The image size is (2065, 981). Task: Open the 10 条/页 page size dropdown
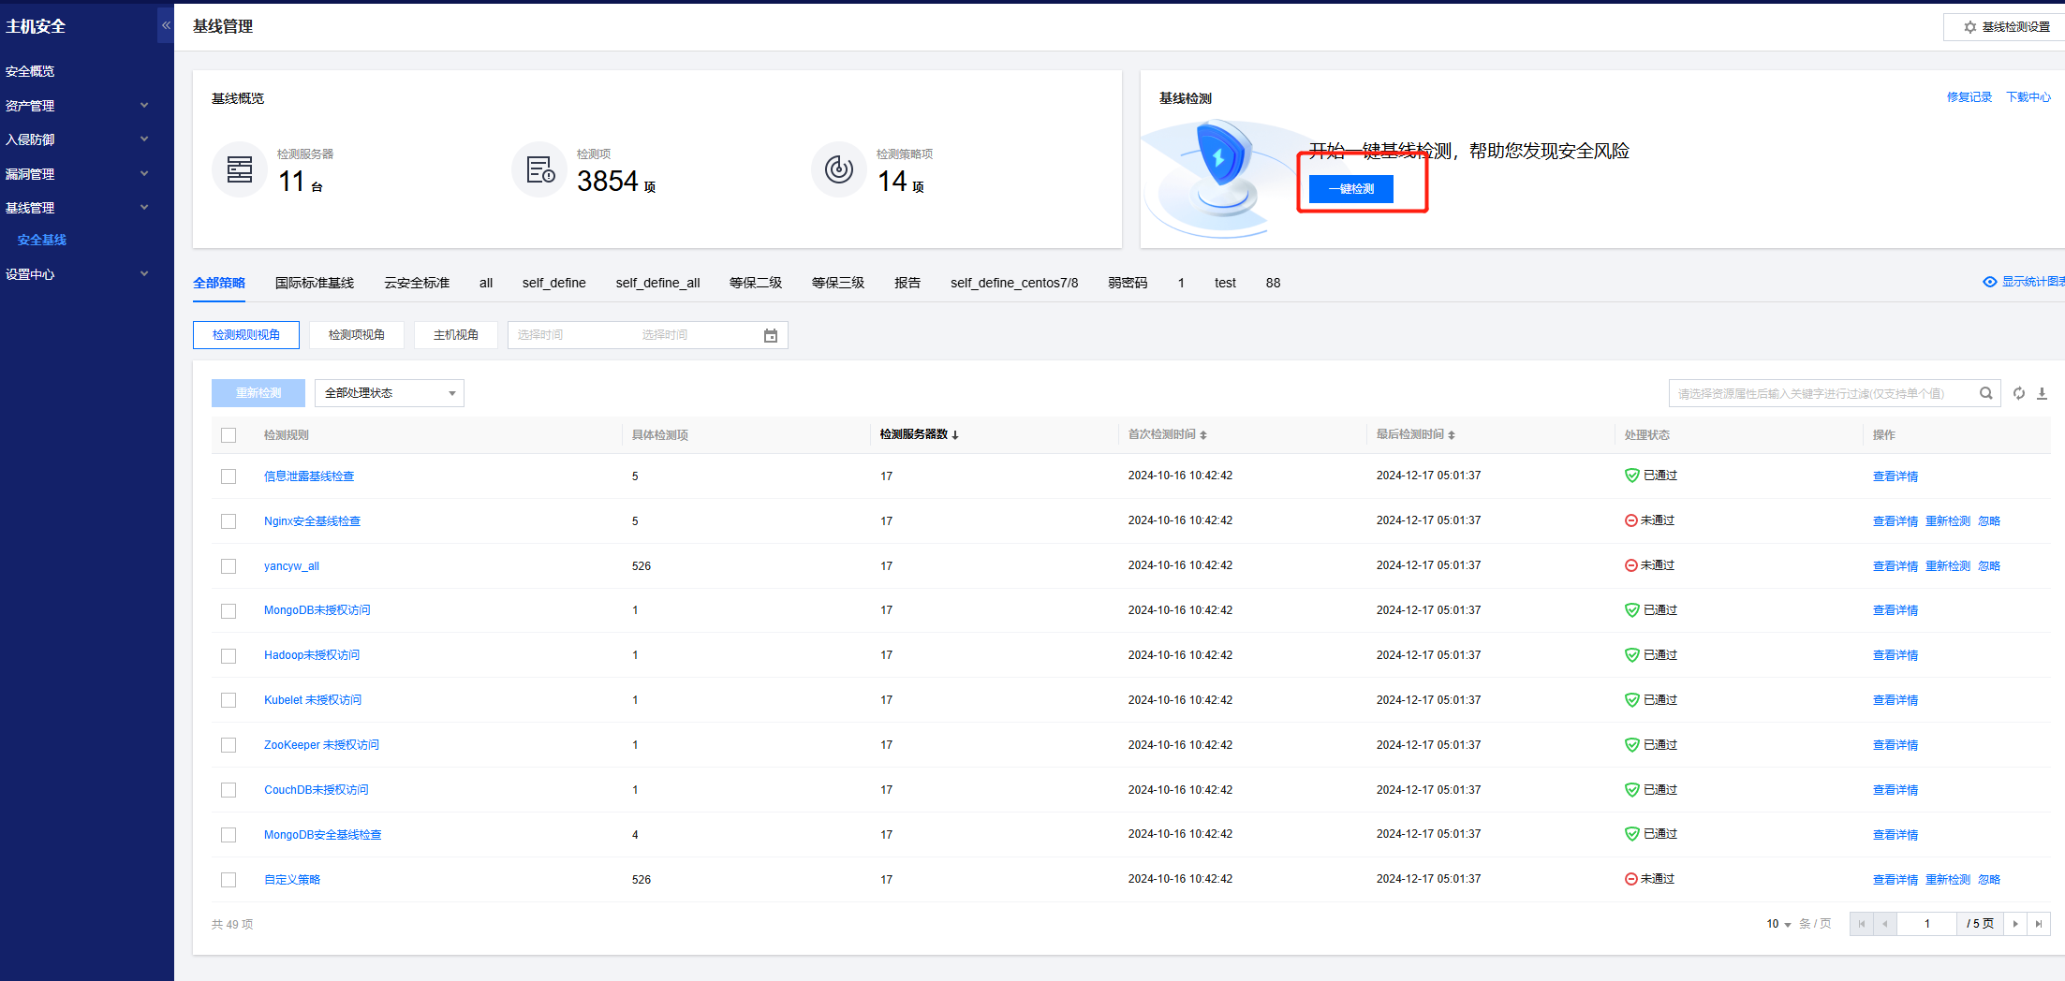1778,924
